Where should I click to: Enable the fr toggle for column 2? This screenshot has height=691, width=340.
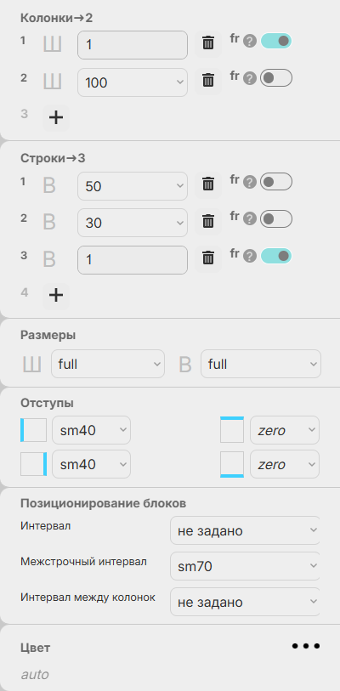coord(276,78)
